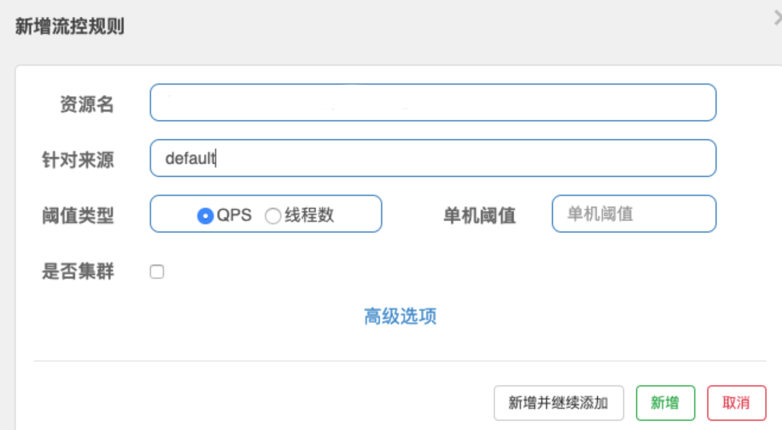Click the red 取消 button
Image resolution: width=782 pixels, height=430 pixels.
click(x=736, y=403)
